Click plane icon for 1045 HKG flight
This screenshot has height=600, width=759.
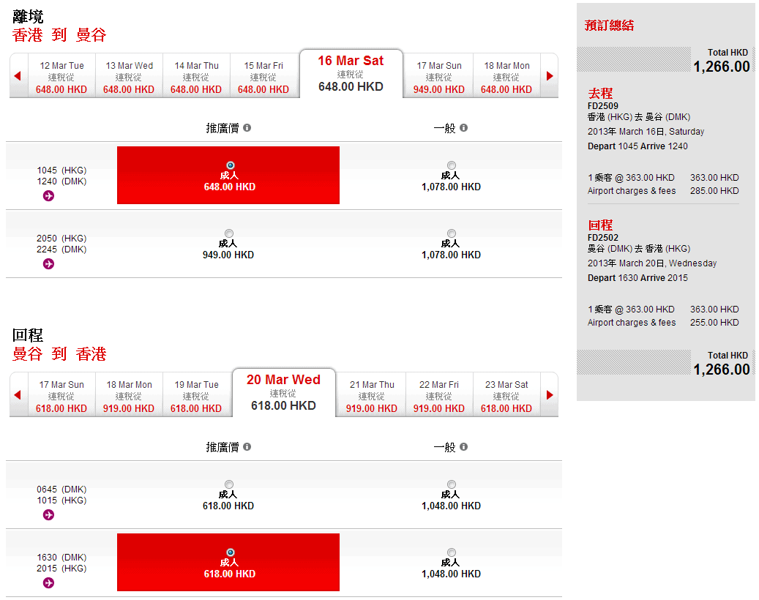point(48,196)
